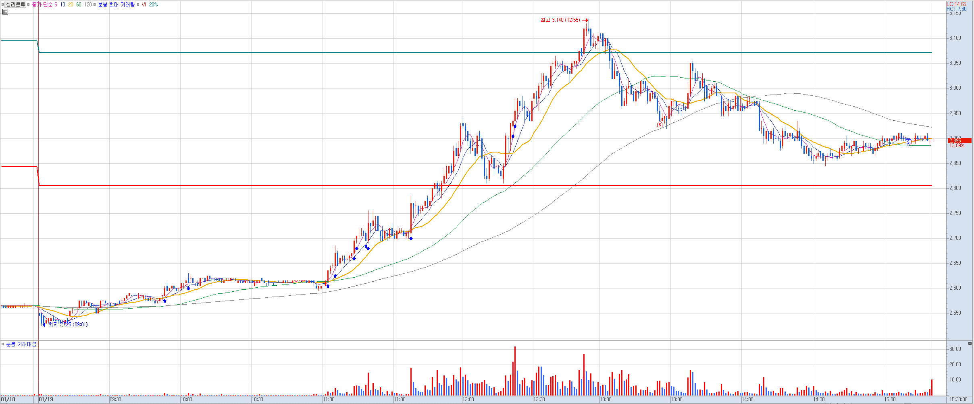Screen dimensions: 974x404
Task: Click the 30,00 volume axis label
Action: pos(955,349)
